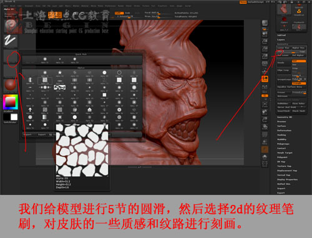Expand the Layers sub-palette

coord(281,39)
